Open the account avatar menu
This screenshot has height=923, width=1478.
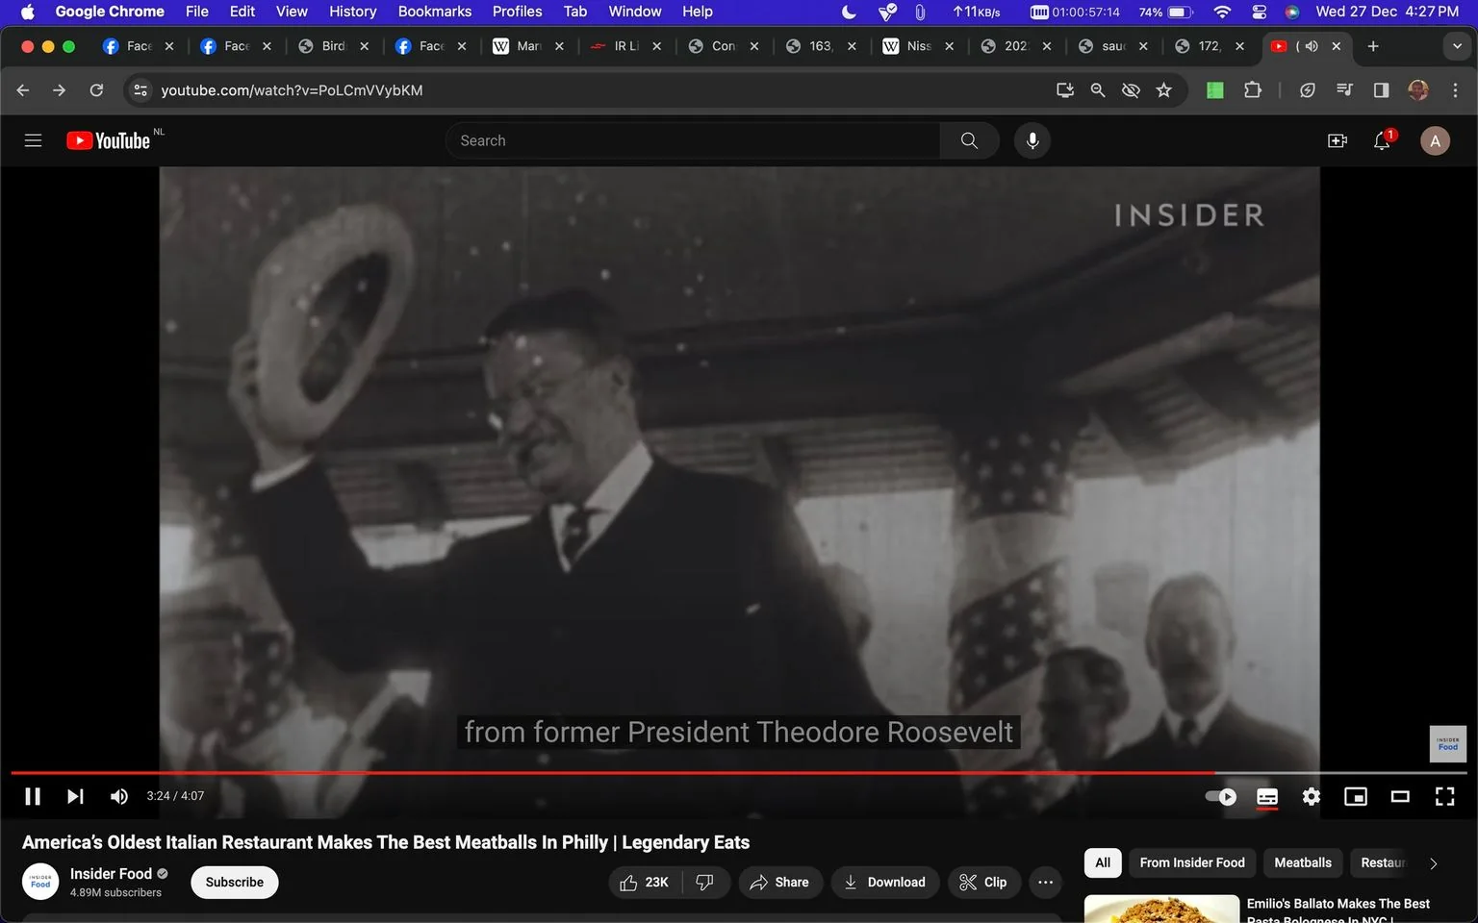1435,140
